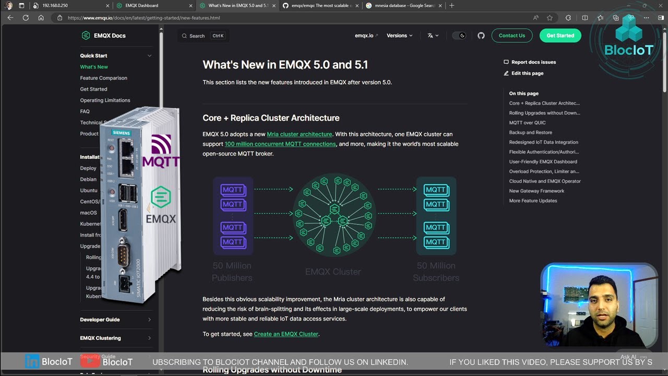This screenshot has width=668, height=376.
Task: Reload the page with the refresh icon
Action: coord(26,17)
